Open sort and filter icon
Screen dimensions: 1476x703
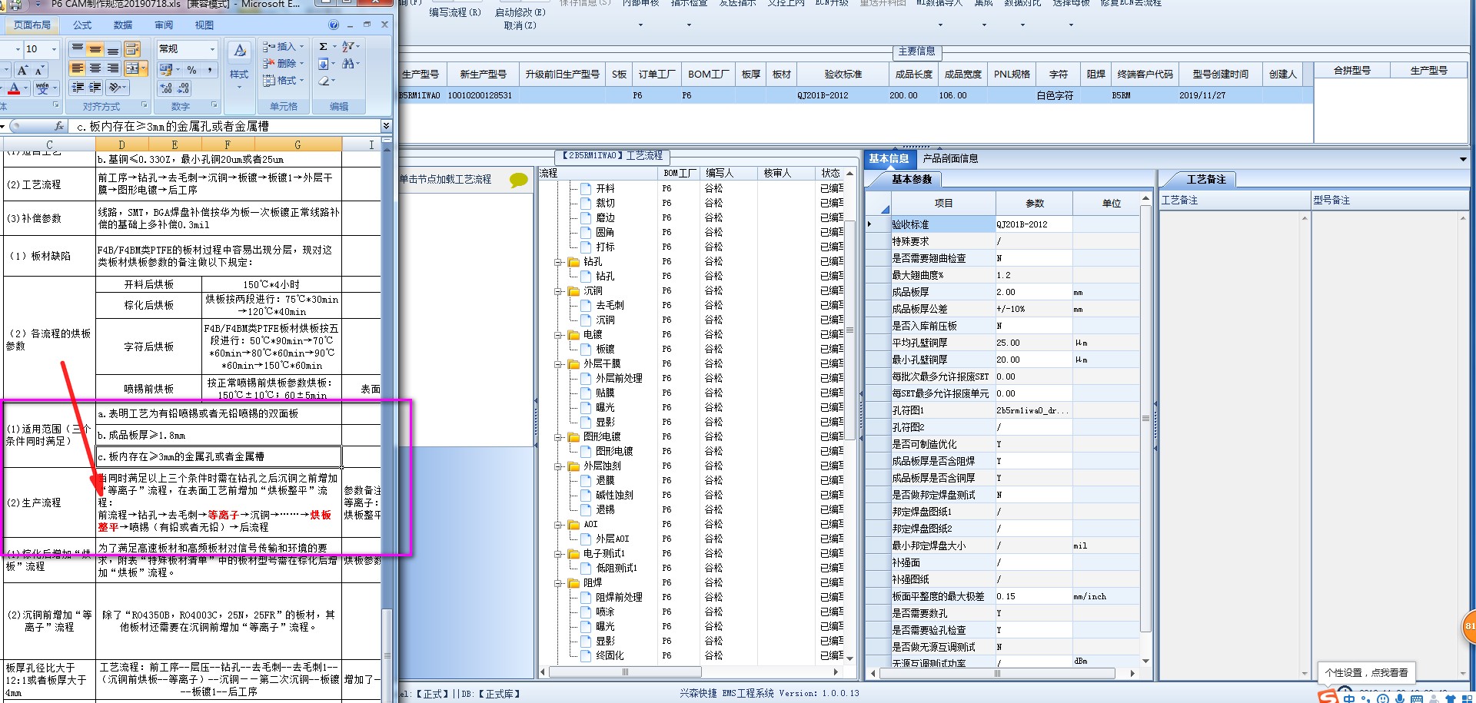click(x=348, y=47)
